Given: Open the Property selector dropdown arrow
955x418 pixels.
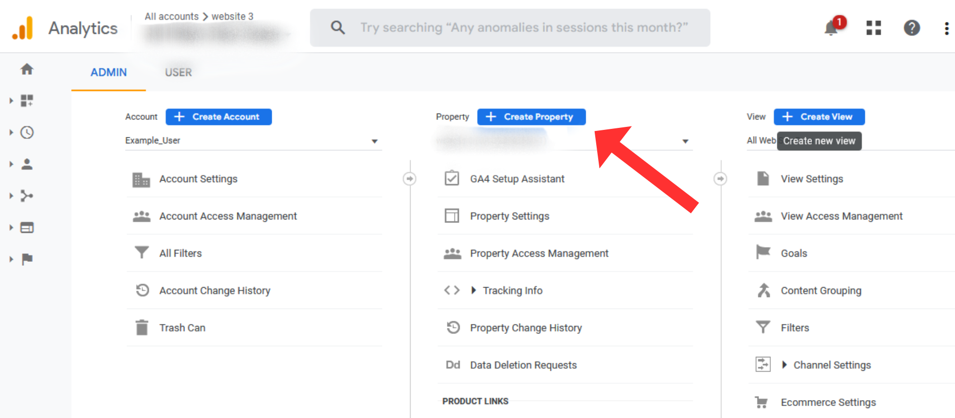Looking at the screenshot, I should [x=685, y=141].
